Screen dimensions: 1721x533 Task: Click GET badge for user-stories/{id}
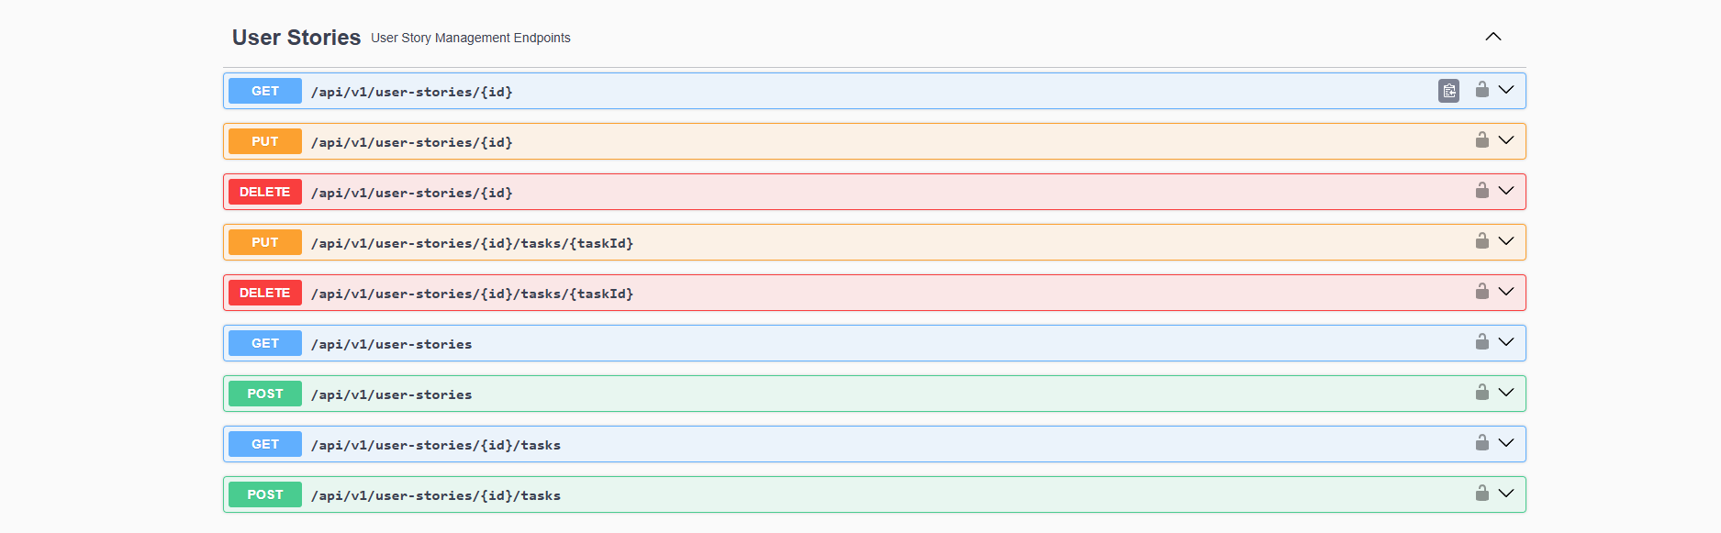coord(265,91)
